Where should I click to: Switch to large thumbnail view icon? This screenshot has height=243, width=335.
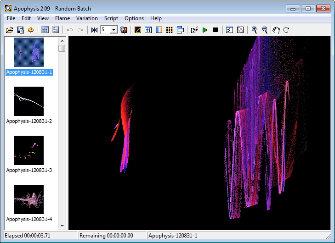[x=45, y=30]
